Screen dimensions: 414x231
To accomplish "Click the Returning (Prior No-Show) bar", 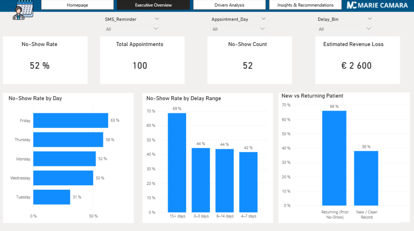I will click(x=334, y=158).
